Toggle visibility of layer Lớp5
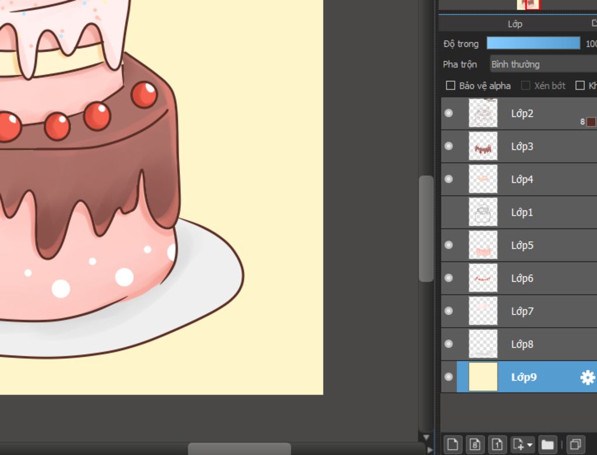 point(449,245)
